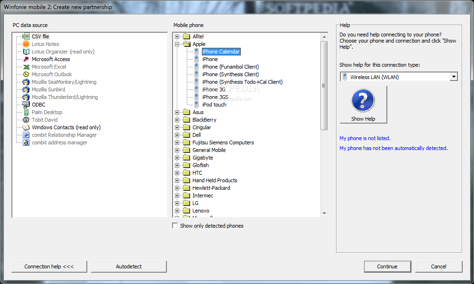The width and height of the screenshot is (474, 284).
Task: Select 'Hand Held Products' folder label
Action: (x=215, y=180)
